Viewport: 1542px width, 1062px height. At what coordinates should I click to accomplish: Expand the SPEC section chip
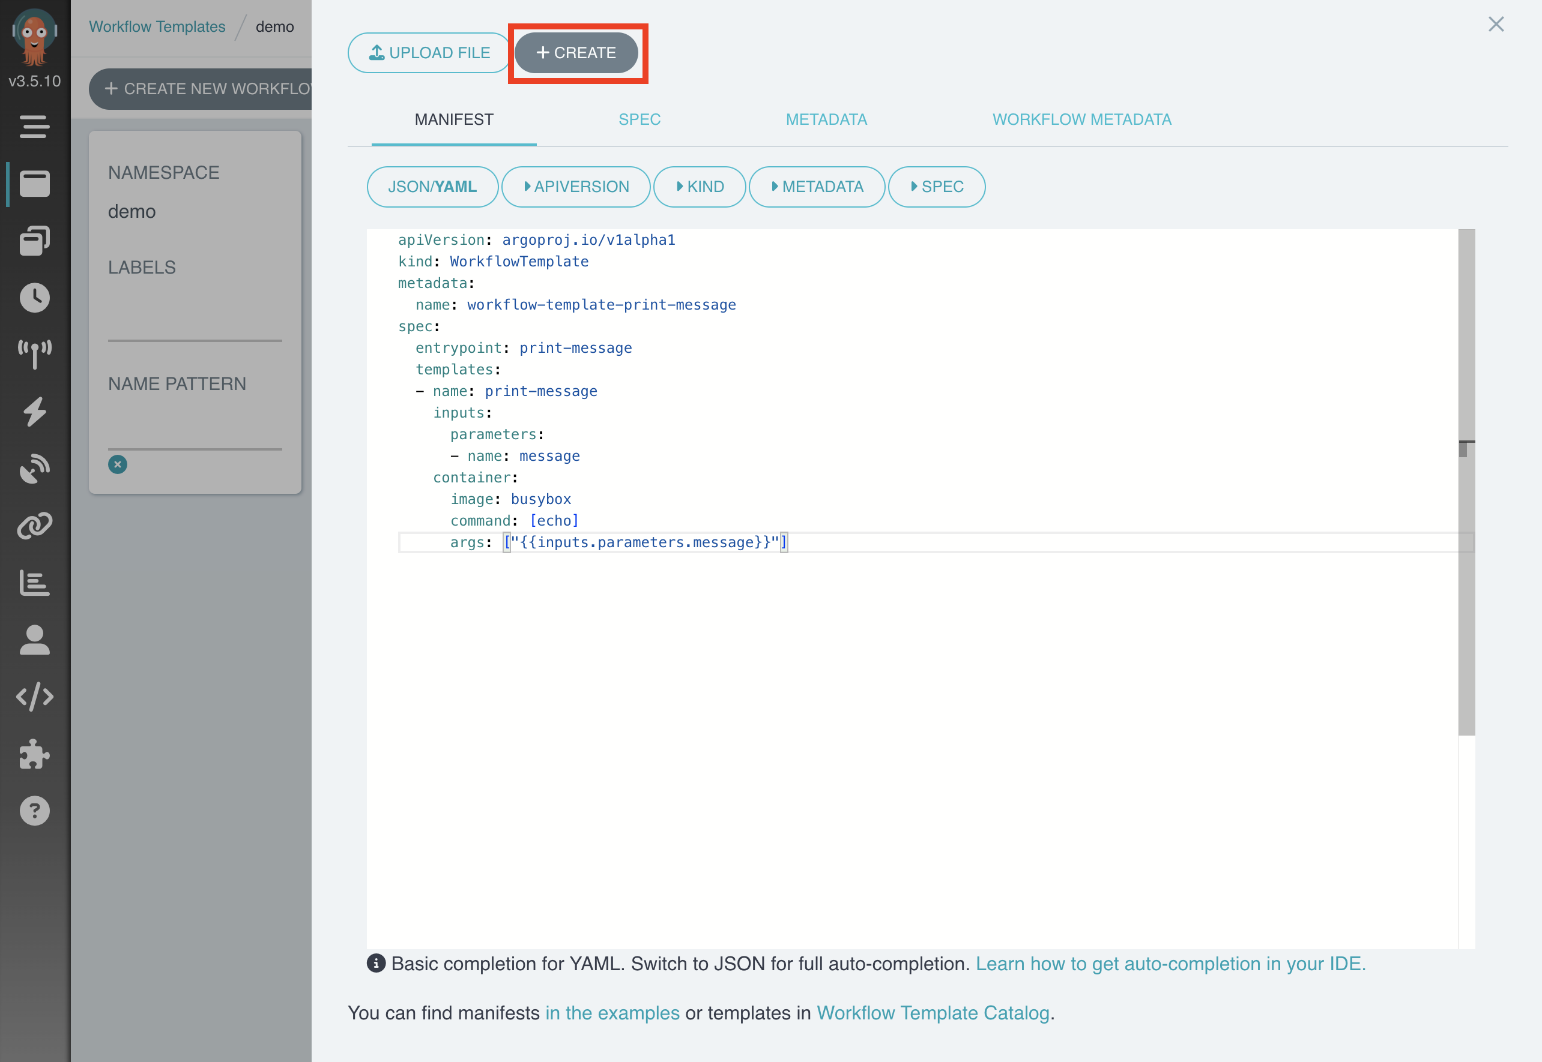(x=937, y=187)
